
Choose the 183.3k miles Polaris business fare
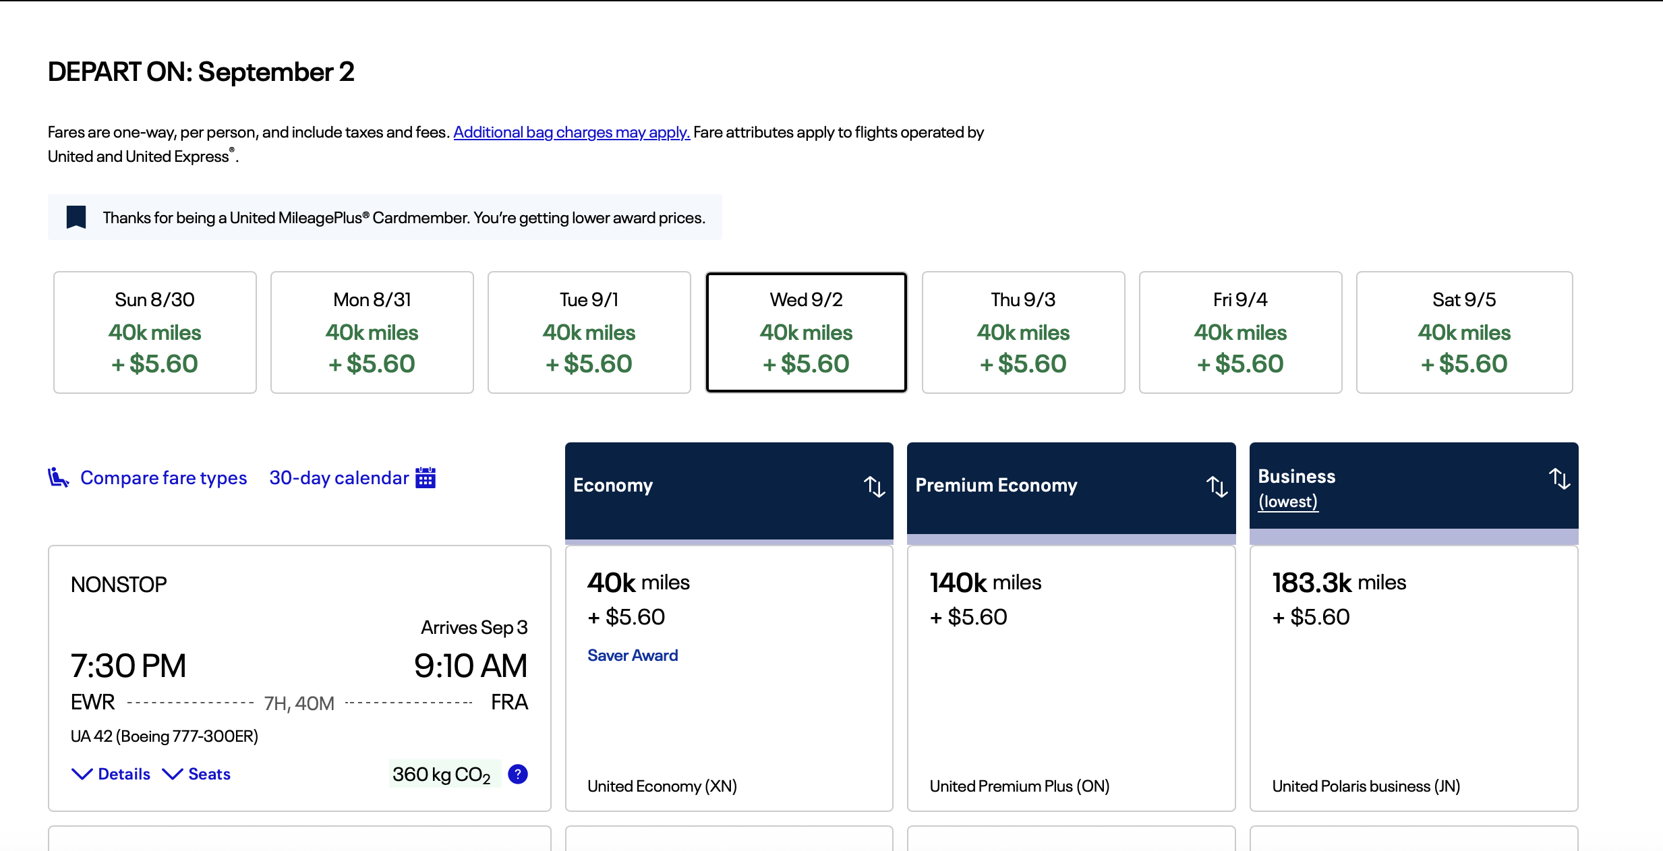click(x=1413, y=678)
